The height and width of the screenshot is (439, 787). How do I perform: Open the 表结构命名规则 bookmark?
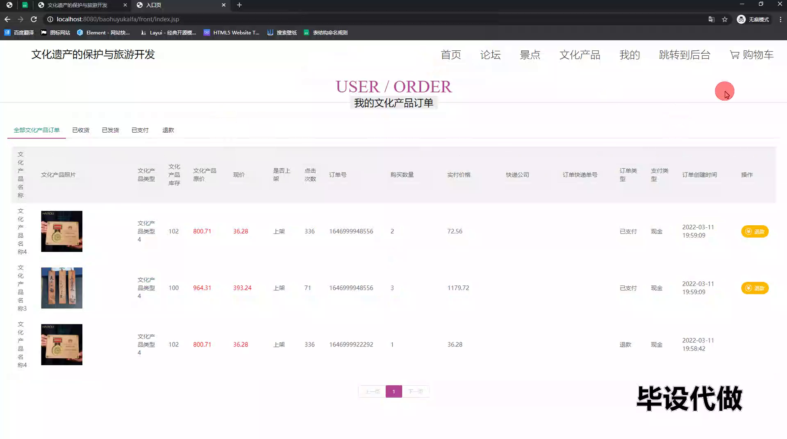tap(325, 33)
